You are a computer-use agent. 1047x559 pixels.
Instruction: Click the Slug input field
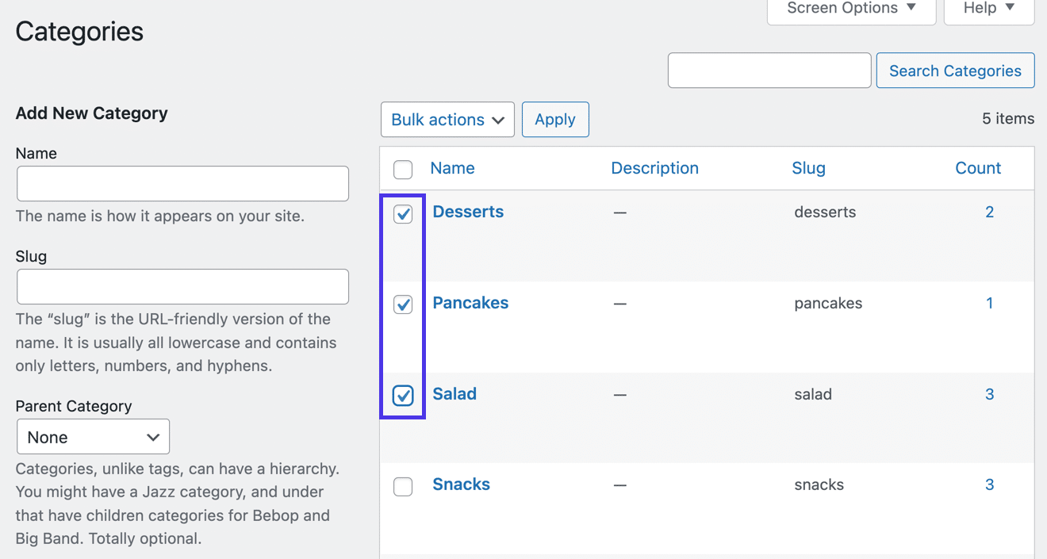click(182, 286)
